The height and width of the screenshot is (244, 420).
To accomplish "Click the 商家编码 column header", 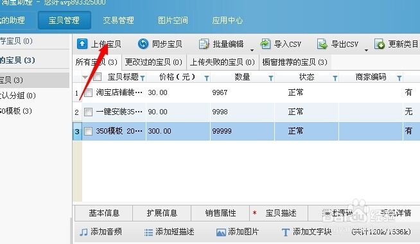I will point(371,77).
